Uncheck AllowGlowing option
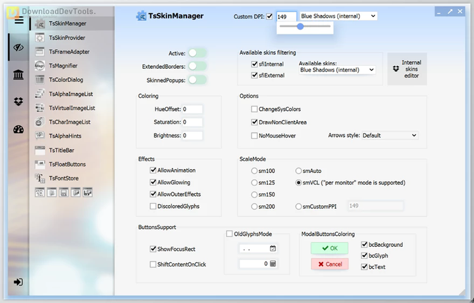 tap(153, 182)
